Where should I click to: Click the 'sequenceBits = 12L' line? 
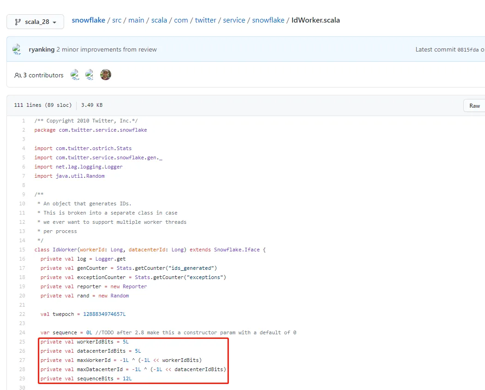pyautogui.click(x=86, y=379)
